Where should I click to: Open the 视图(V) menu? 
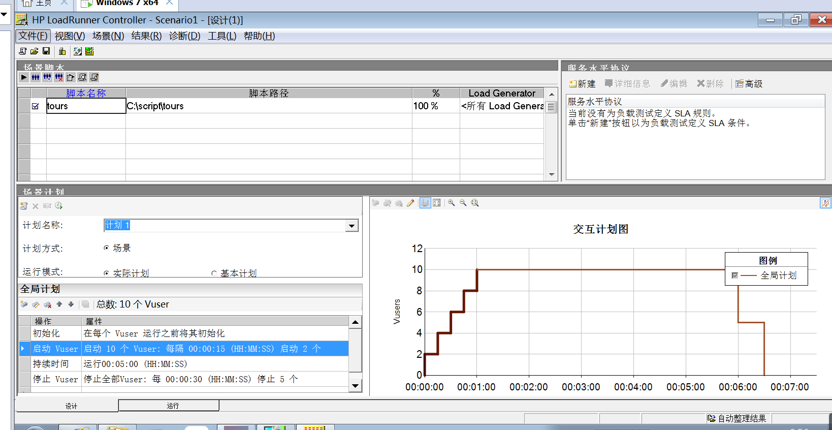point(70,36)
